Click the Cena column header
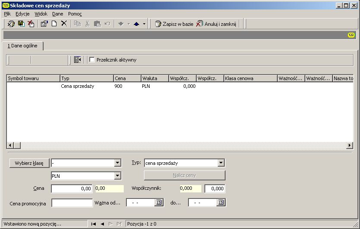Screen dimensions: 360x229 click(x=127, y=78)
